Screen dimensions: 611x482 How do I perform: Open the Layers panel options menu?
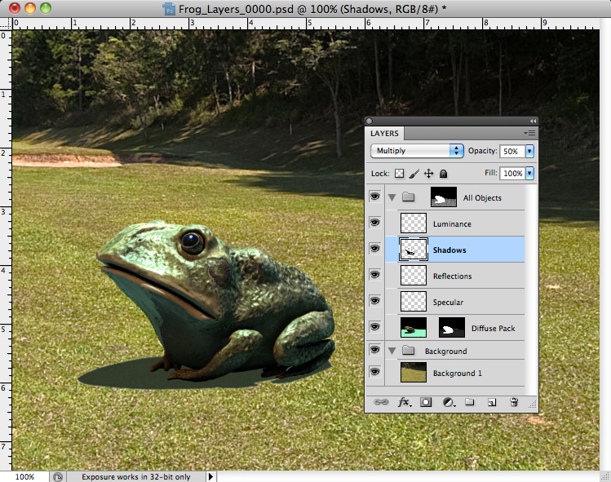[529, 132]
